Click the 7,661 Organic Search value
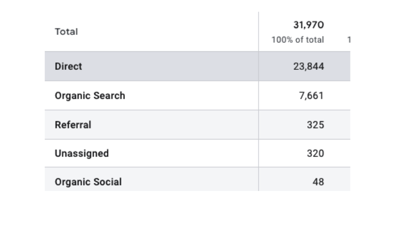This screenshot has width=395, height=228. click(311, 96)
